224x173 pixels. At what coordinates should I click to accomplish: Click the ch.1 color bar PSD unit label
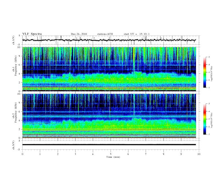[x=212, y=74]
